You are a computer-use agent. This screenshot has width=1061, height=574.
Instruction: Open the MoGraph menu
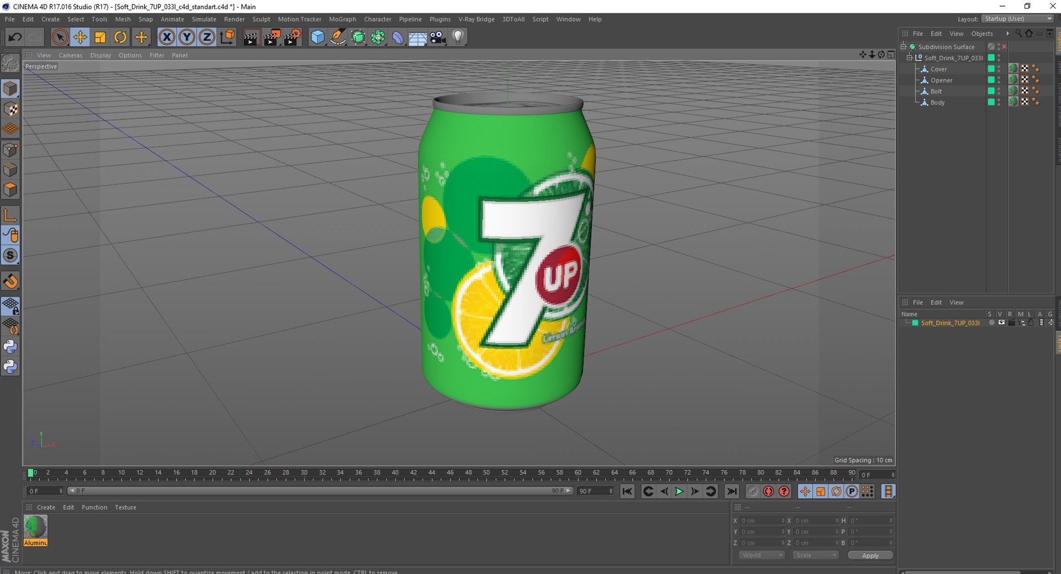coord(342,19)
